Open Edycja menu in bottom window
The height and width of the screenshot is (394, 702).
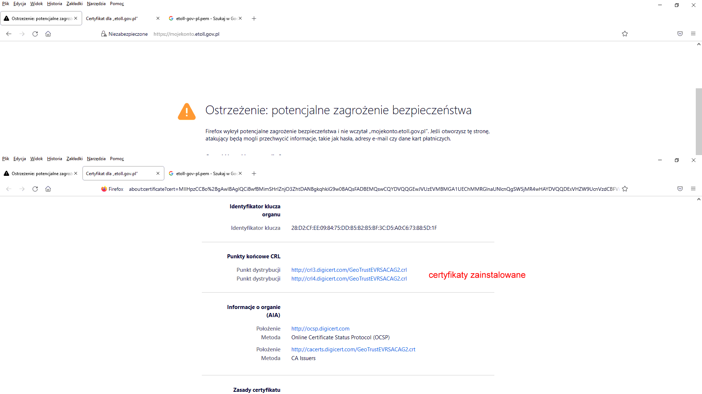tap(20, 159)
